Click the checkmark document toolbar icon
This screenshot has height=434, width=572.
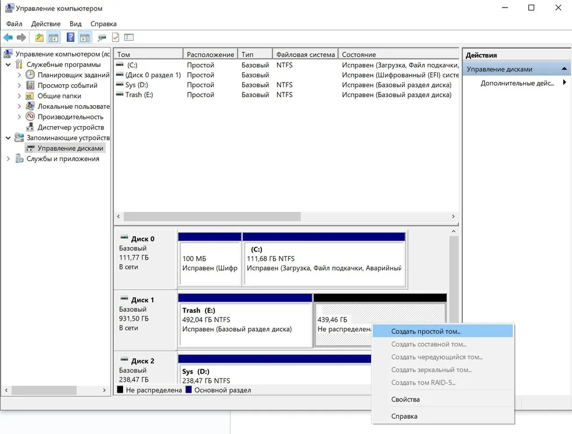click(x=116, y=37)
